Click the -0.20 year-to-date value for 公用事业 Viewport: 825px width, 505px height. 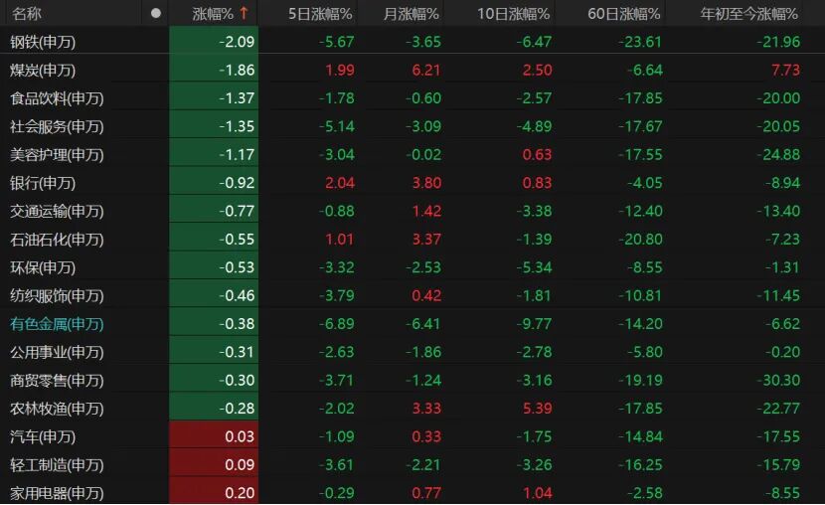point(782,353)
